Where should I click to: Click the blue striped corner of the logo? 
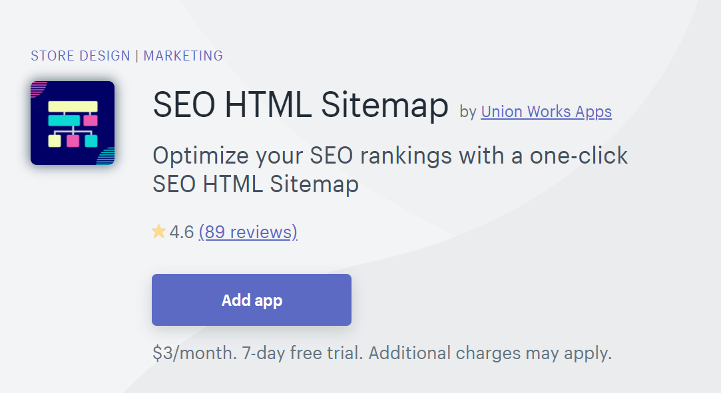click(107, 156)
